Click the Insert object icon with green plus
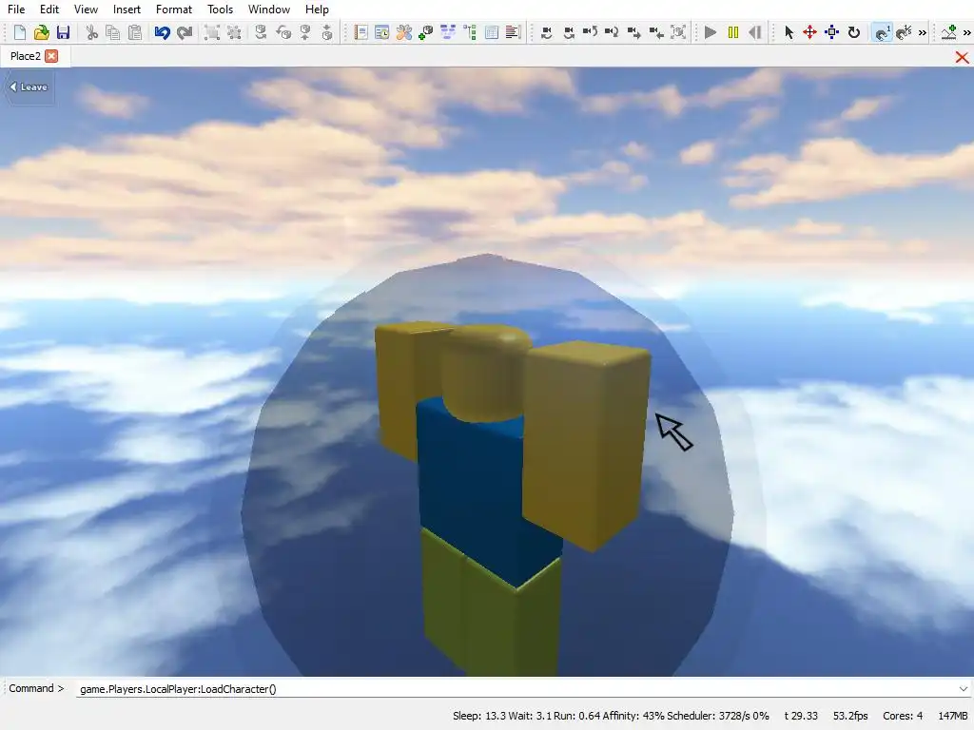This screenshot has width=974, height=730. pyautogui.click(x=425, y=32)
